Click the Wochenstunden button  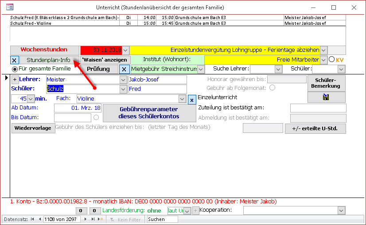[x=44, y=50]
